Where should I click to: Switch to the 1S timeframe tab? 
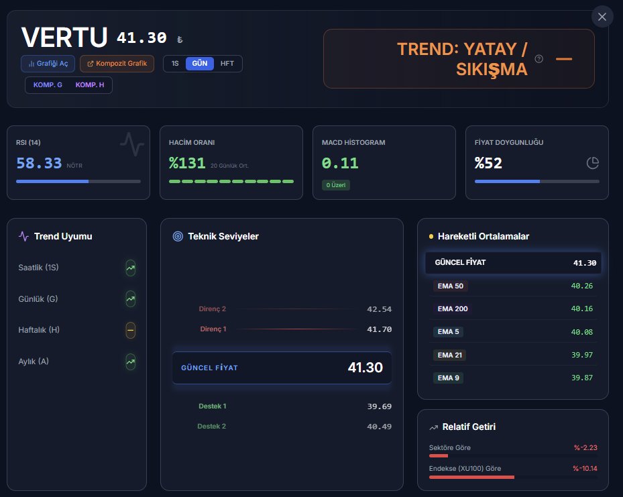click(x=174, y=63)
